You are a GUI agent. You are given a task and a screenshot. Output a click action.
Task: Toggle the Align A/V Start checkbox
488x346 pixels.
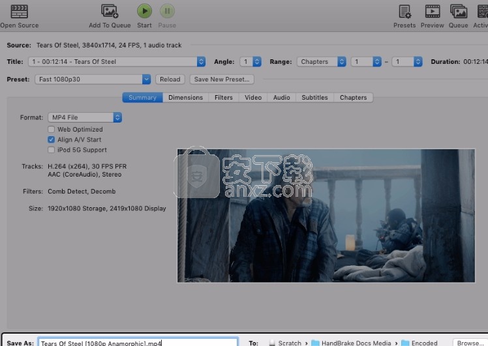(x=52, y=139)
